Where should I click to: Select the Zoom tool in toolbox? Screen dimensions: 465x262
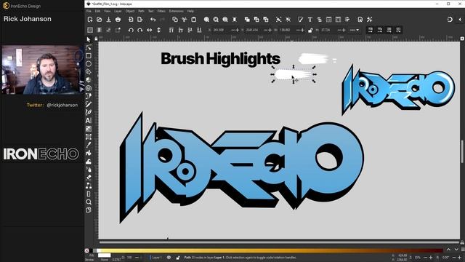pos(89,202)
